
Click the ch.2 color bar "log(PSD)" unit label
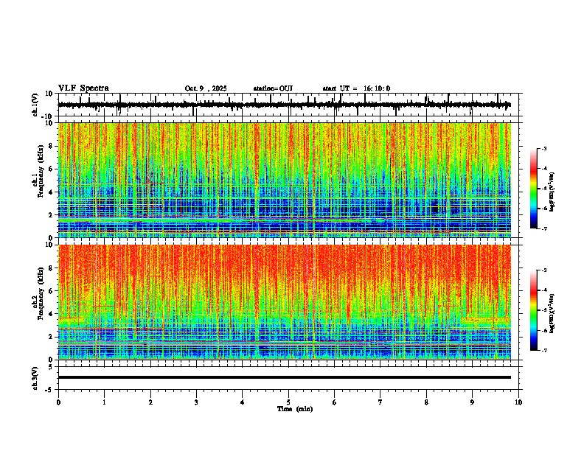[x=552, y=314]
